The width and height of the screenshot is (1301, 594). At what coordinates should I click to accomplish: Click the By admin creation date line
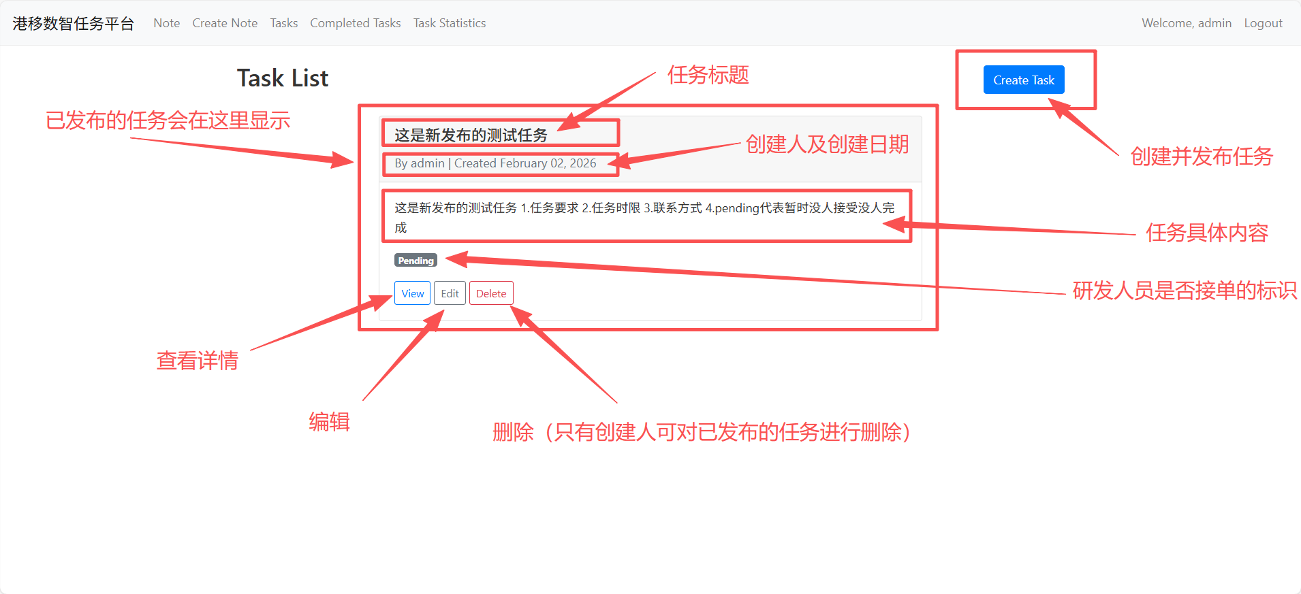[495, 163]
